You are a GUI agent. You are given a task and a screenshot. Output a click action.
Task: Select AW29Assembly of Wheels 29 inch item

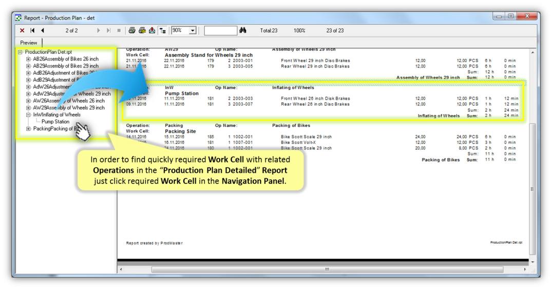[x=69, y=108]
